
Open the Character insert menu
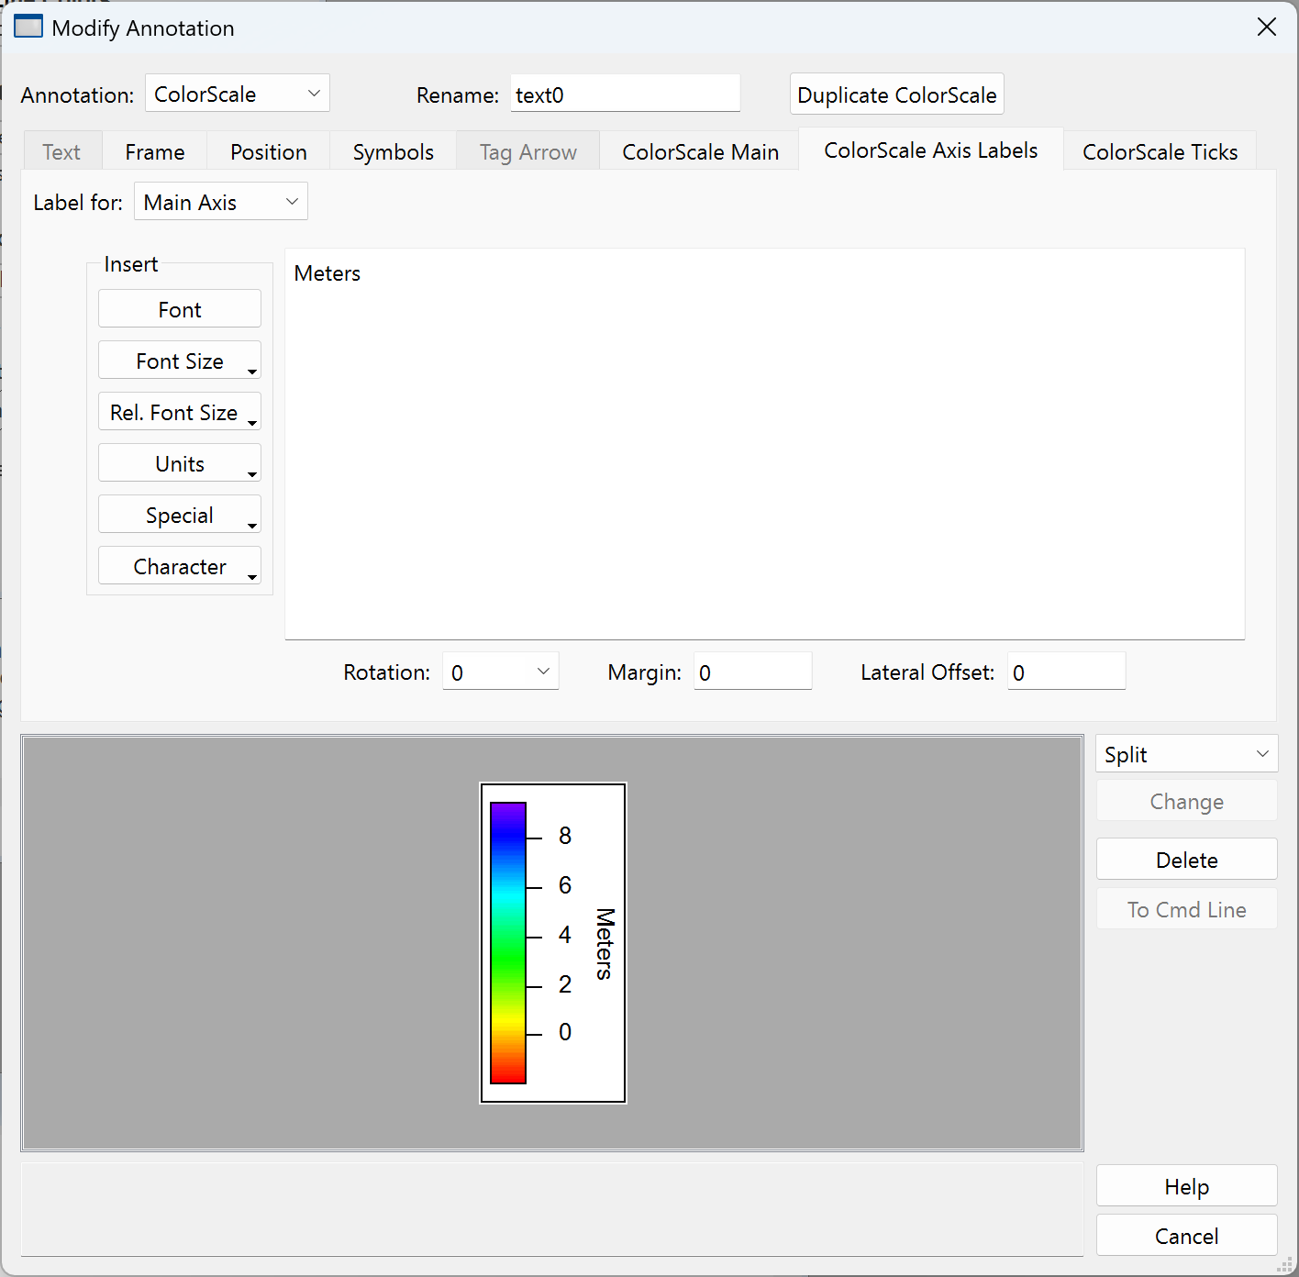(180, 567)
